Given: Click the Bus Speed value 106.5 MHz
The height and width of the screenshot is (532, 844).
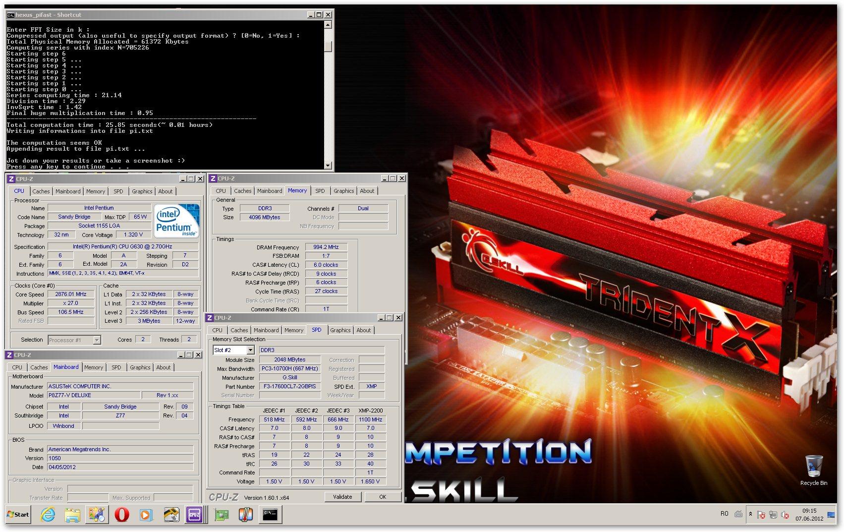Looking at the screenshot, I should point(71,312).
